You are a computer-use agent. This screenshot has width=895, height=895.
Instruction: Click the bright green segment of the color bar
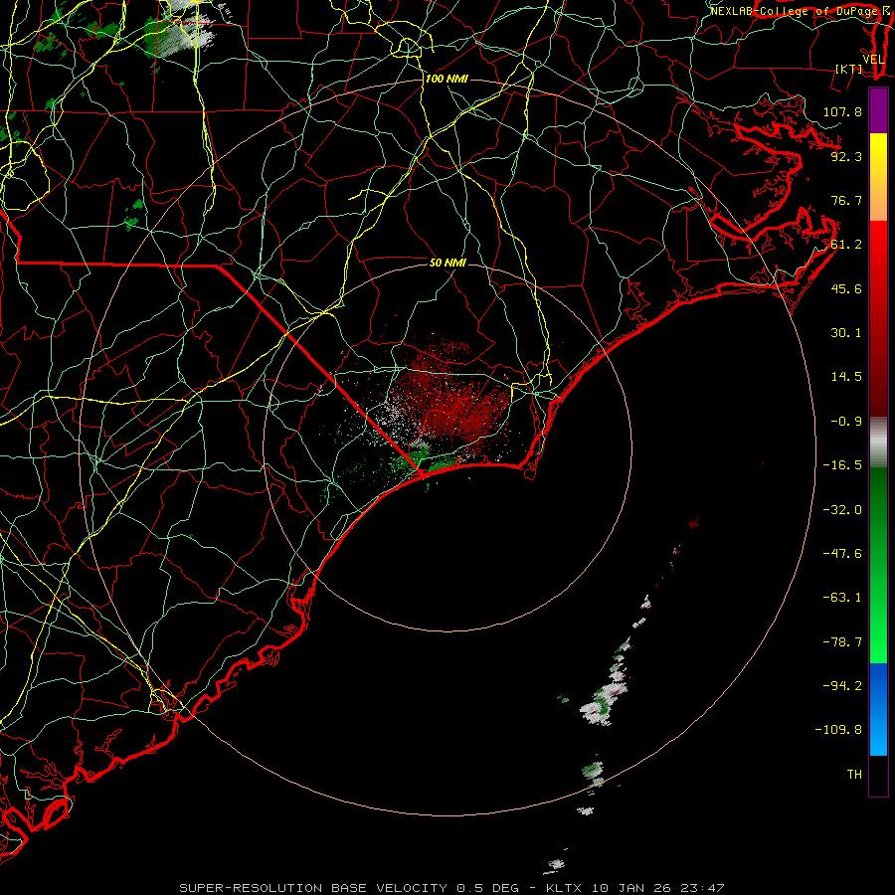pos(878,565)
